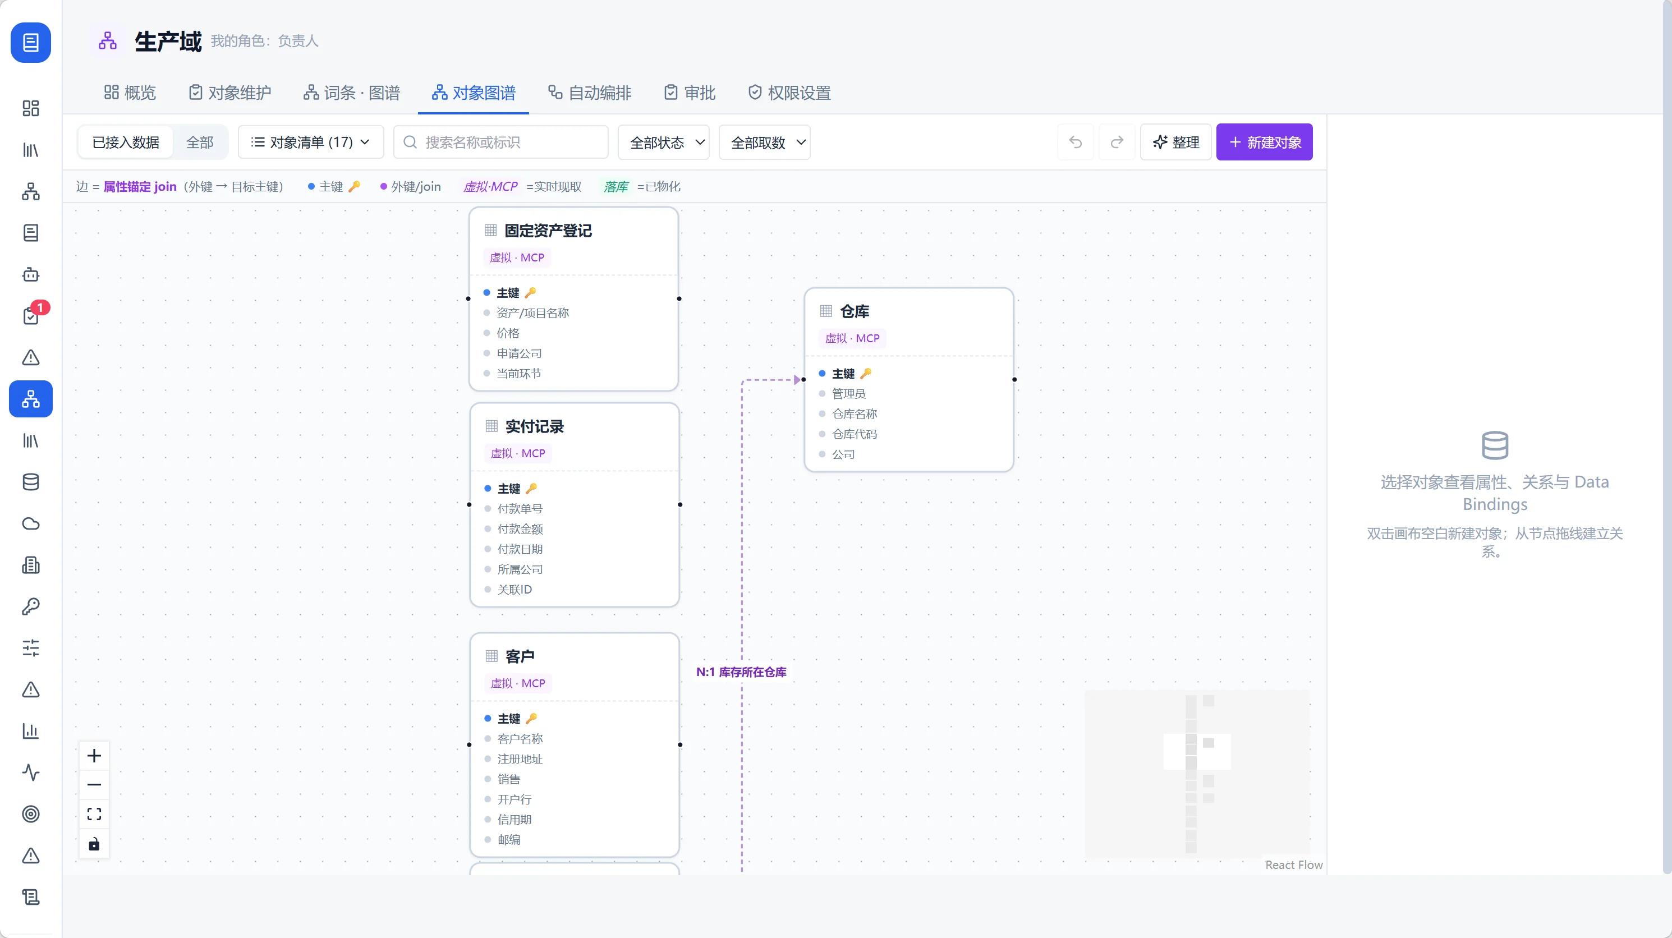Focus the 搜索名称或标识 search field
The width and height of the screenshot is (1672, 938).
(x=500, y=142)
